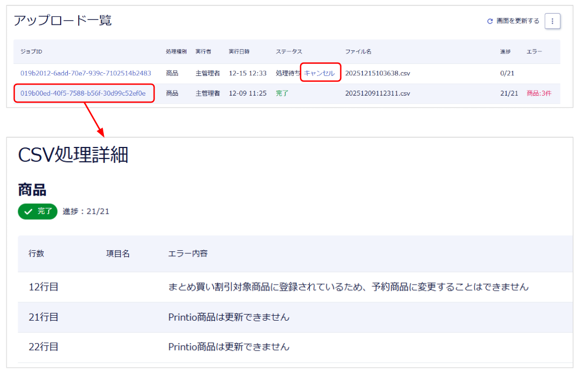The height and width of the screenshot is (372, 576).
Task: Select the 22行目 Printio error row
Action: 44,347
